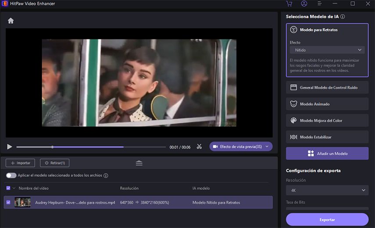Click Efecto de vista previa(3S) button
The height and width of the screenshot is (228, 375).
[x=241, y=146]
